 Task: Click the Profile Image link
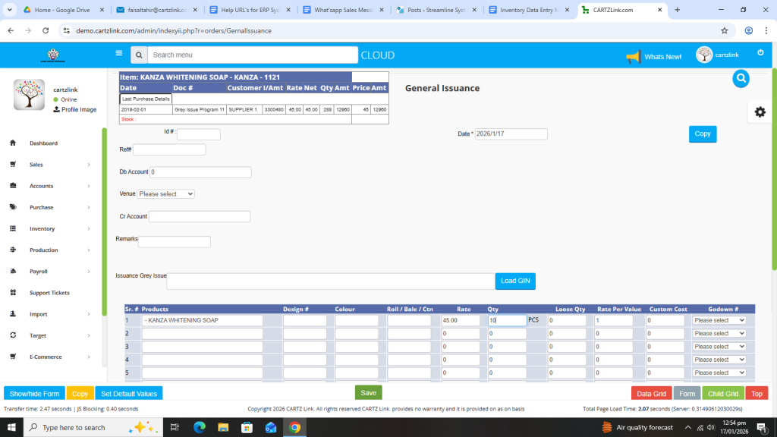tap(78, 110)
